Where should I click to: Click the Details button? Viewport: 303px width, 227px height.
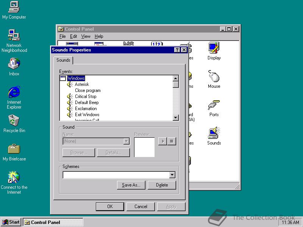click(113, 152)
